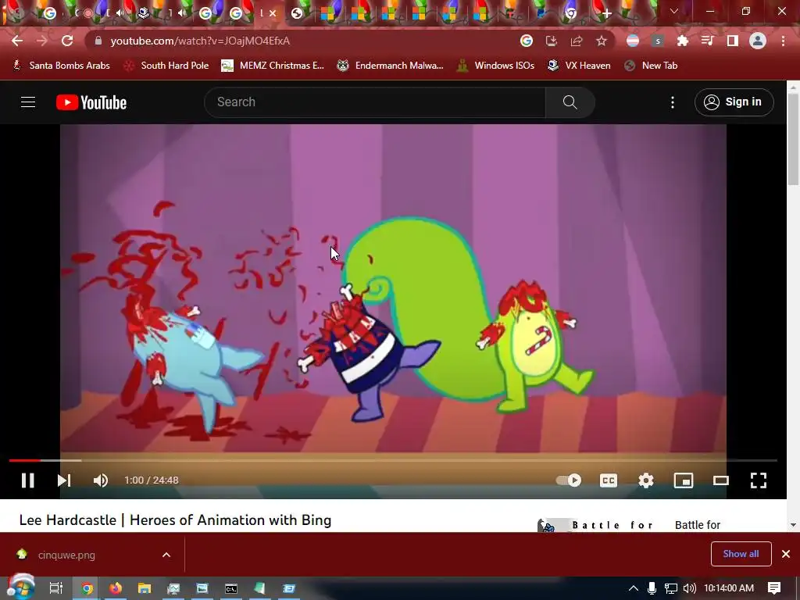
Task: Reload the page
Action: coord(67,41)
